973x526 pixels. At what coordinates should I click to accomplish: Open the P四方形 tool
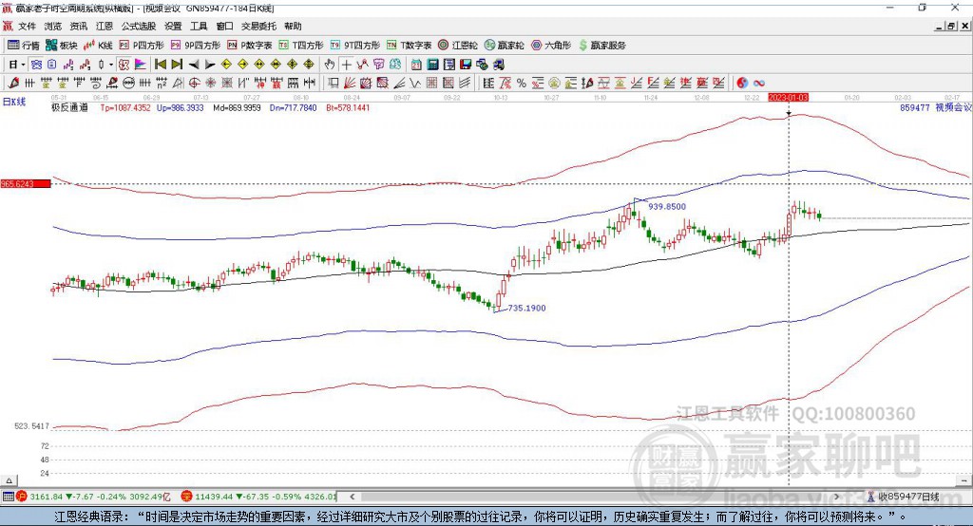tap(142, 46)
